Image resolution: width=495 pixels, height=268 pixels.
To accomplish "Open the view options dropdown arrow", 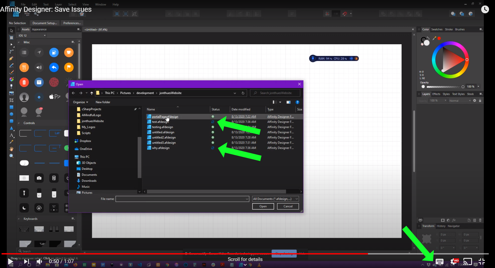I will [x=280, y=102].
